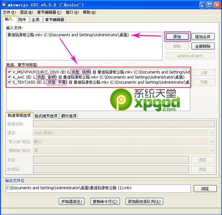Image resolution: width=222 pixels, height=215 pixels.
Task: Open the 文件(F) menu
Action: pyautogui.click(x=9, y=13)
